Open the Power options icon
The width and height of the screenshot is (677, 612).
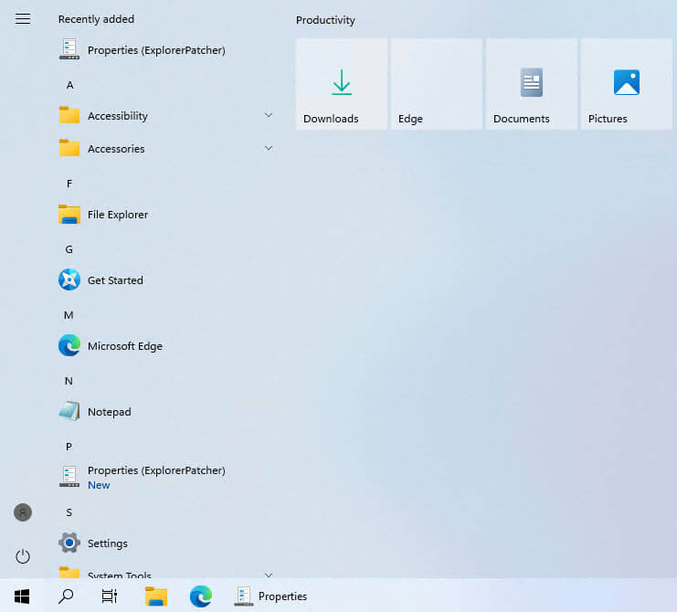tap(23, 556)
